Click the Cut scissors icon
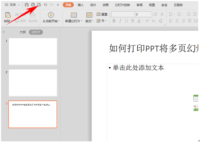Screen dimensions: 200x142 pyautogui.click(x=17, y=14)
